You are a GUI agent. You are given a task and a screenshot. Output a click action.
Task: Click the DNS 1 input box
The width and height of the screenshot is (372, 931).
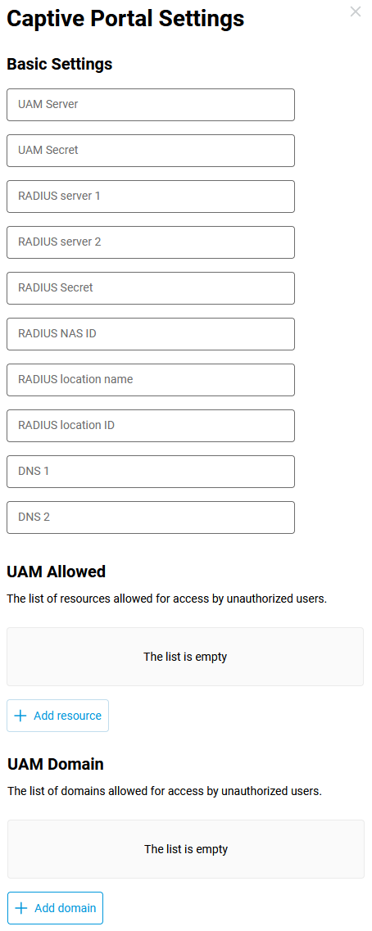(151, 471)
